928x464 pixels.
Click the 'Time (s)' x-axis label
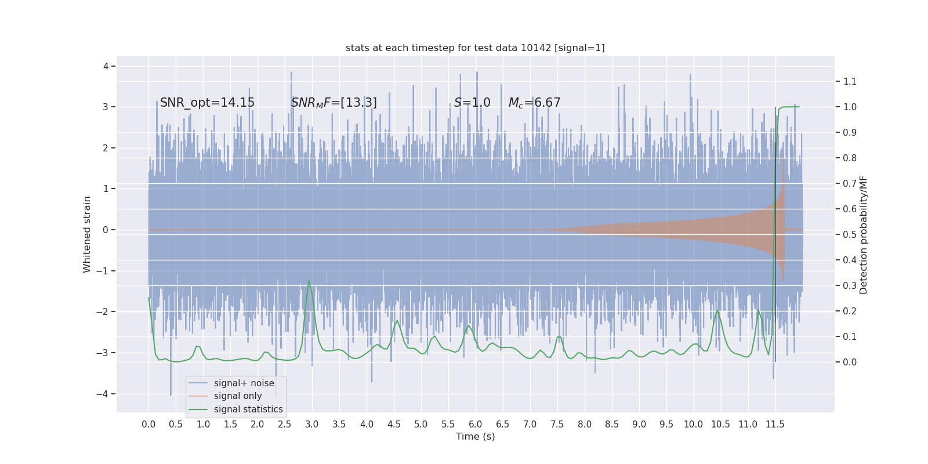[475, 436]
